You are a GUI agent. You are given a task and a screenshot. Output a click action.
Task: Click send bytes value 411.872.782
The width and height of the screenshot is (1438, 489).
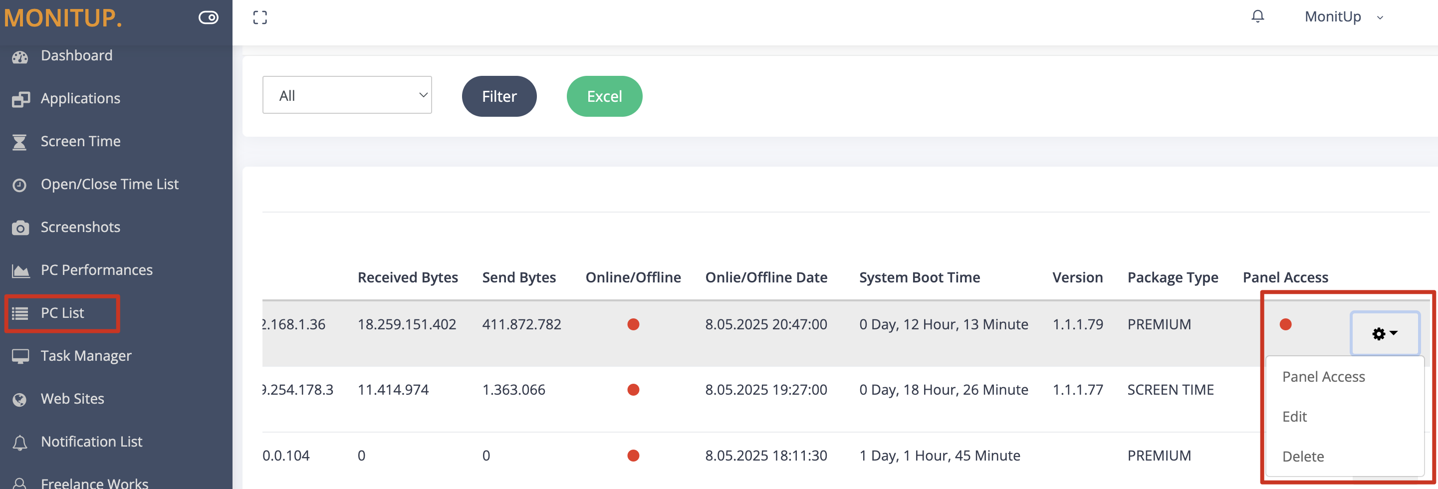tap(521, 324)
